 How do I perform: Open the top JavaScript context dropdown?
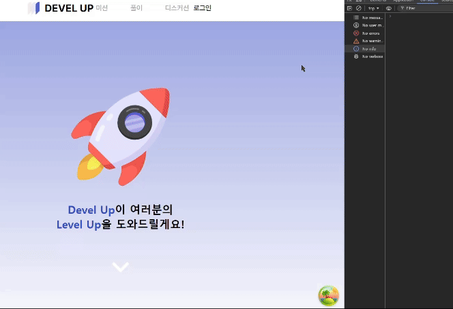coord(374,8)
